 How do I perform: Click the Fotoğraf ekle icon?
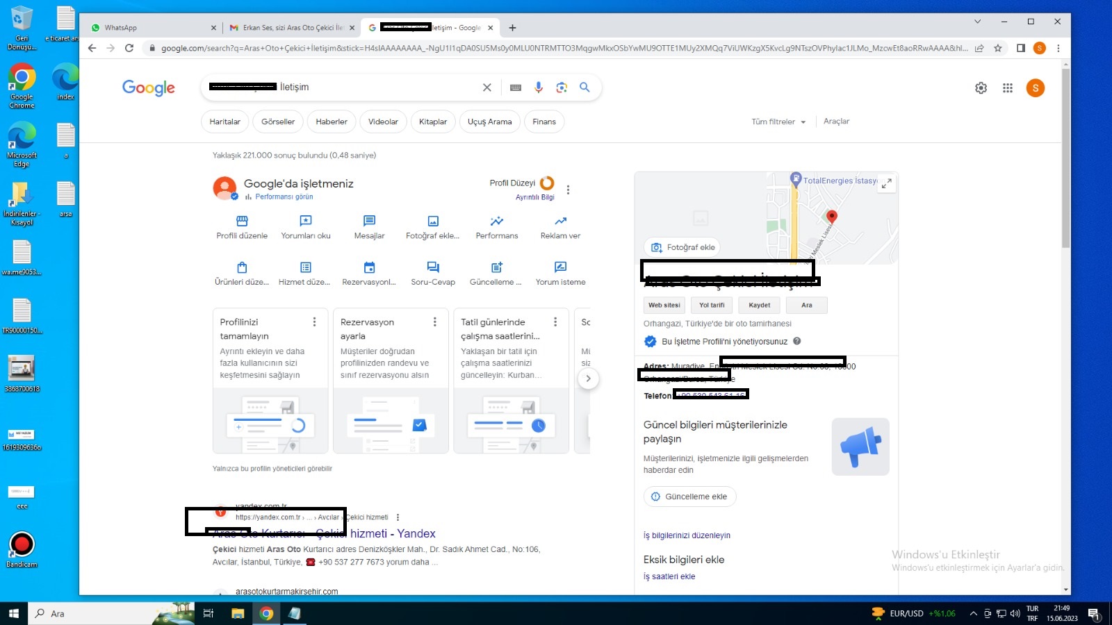pos(433,222)
